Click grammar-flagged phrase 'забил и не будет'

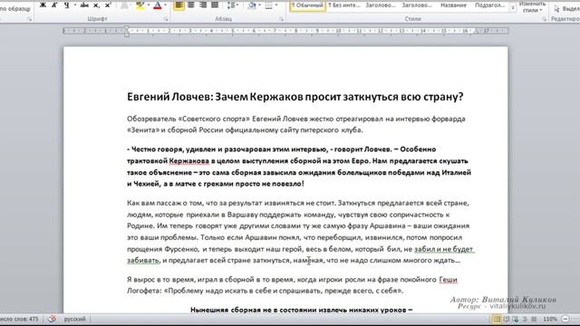pos(444,249)
